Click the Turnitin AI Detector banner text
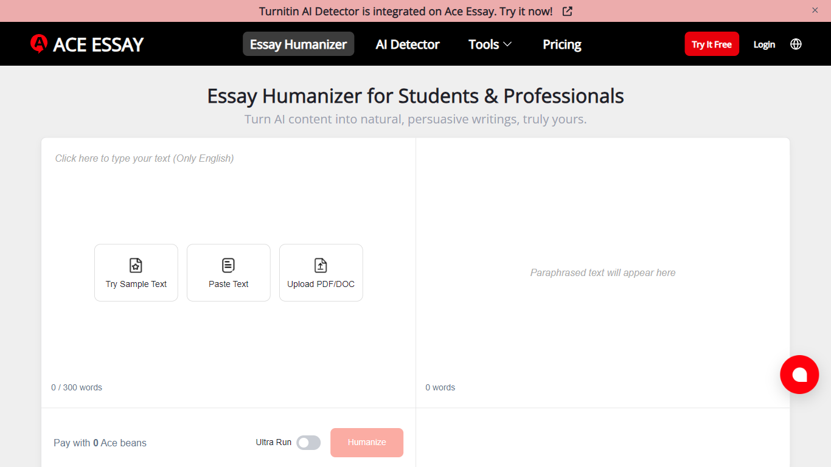This screenshot has height=467, width=831. [x=406, y=11]
